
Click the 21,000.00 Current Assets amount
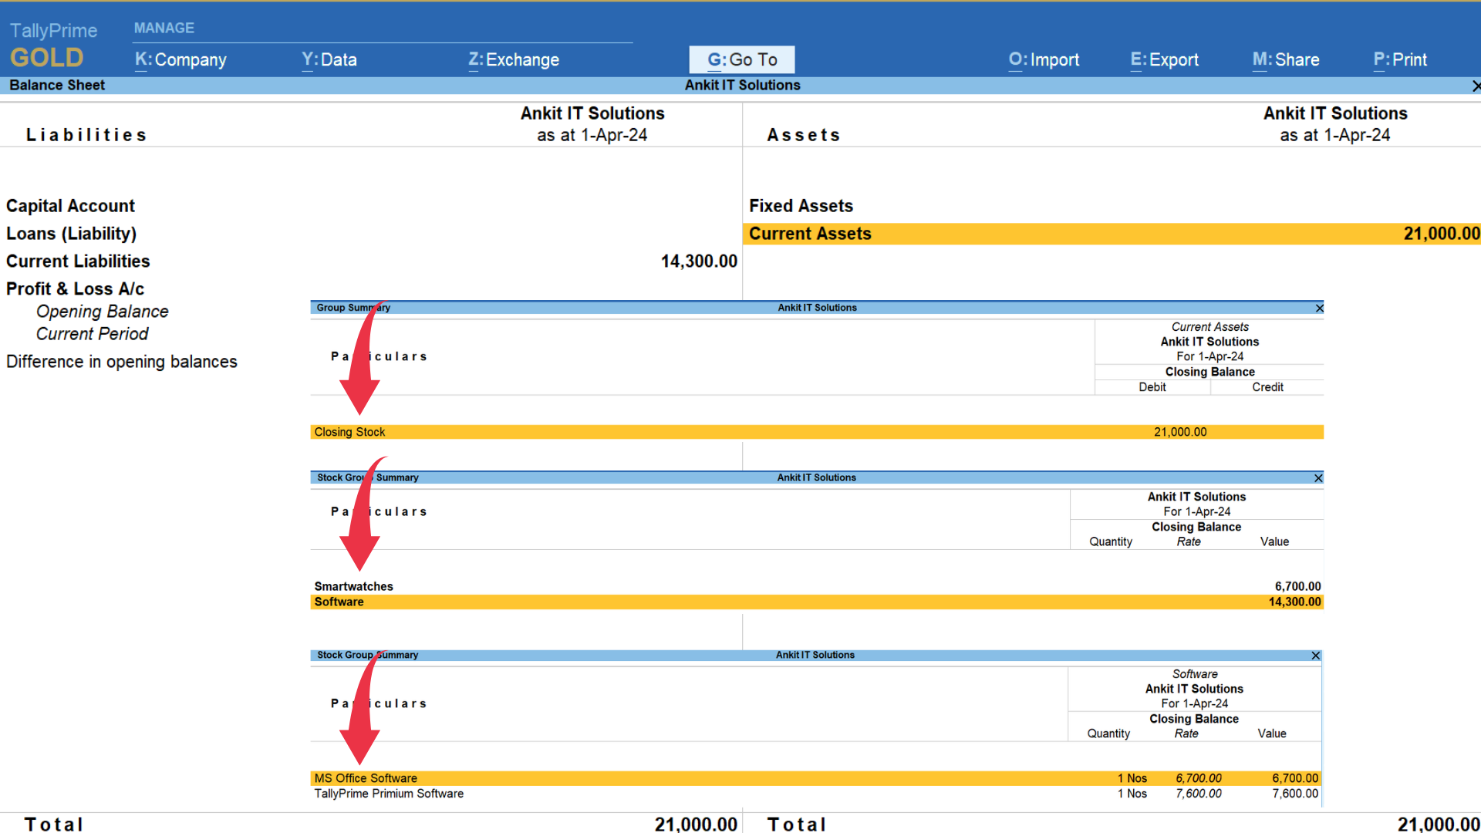click(x=1441, y=234)
